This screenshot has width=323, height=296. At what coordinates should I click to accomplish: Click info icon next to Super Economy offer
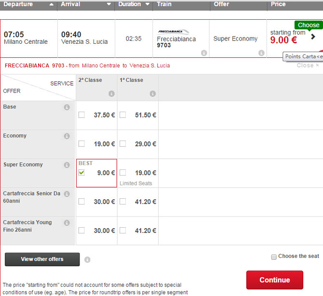point(67,165)
